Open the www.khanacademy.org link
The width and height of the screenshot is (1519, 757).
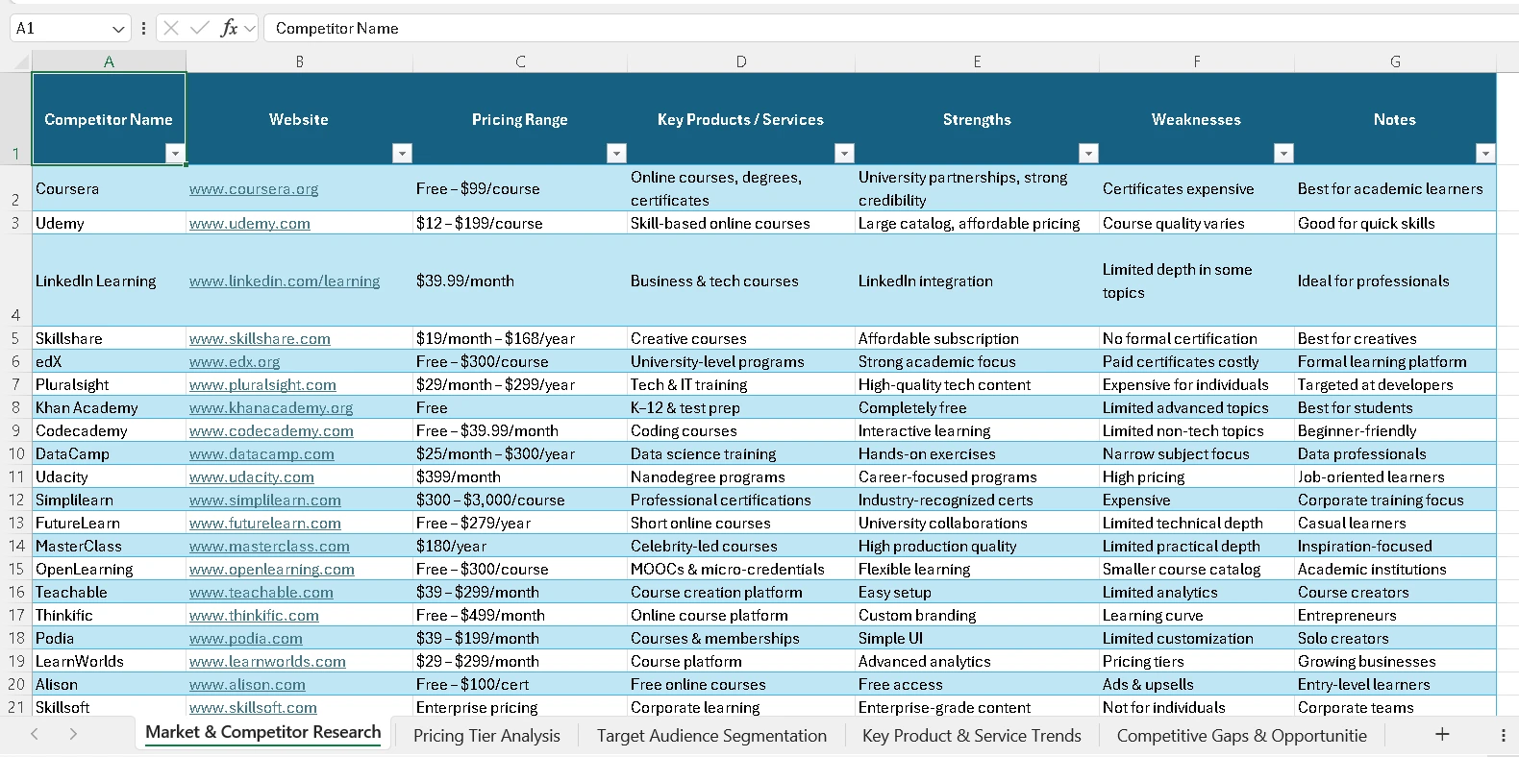coord(271,408)
